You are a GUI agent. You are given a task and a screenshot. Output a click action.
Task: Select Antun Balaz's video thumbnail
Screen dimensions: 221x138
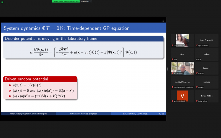182,68
